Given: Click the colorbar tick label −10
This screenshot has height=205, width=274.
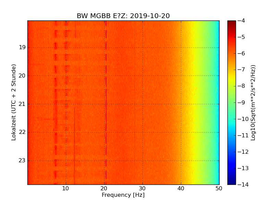Looking at the screenshot, I should pyautogui.click(x=243, y=119).
